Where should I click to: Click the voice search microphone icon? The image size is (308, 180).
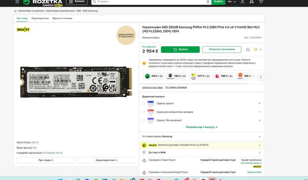pyautogui.click(x=208, y=2)
